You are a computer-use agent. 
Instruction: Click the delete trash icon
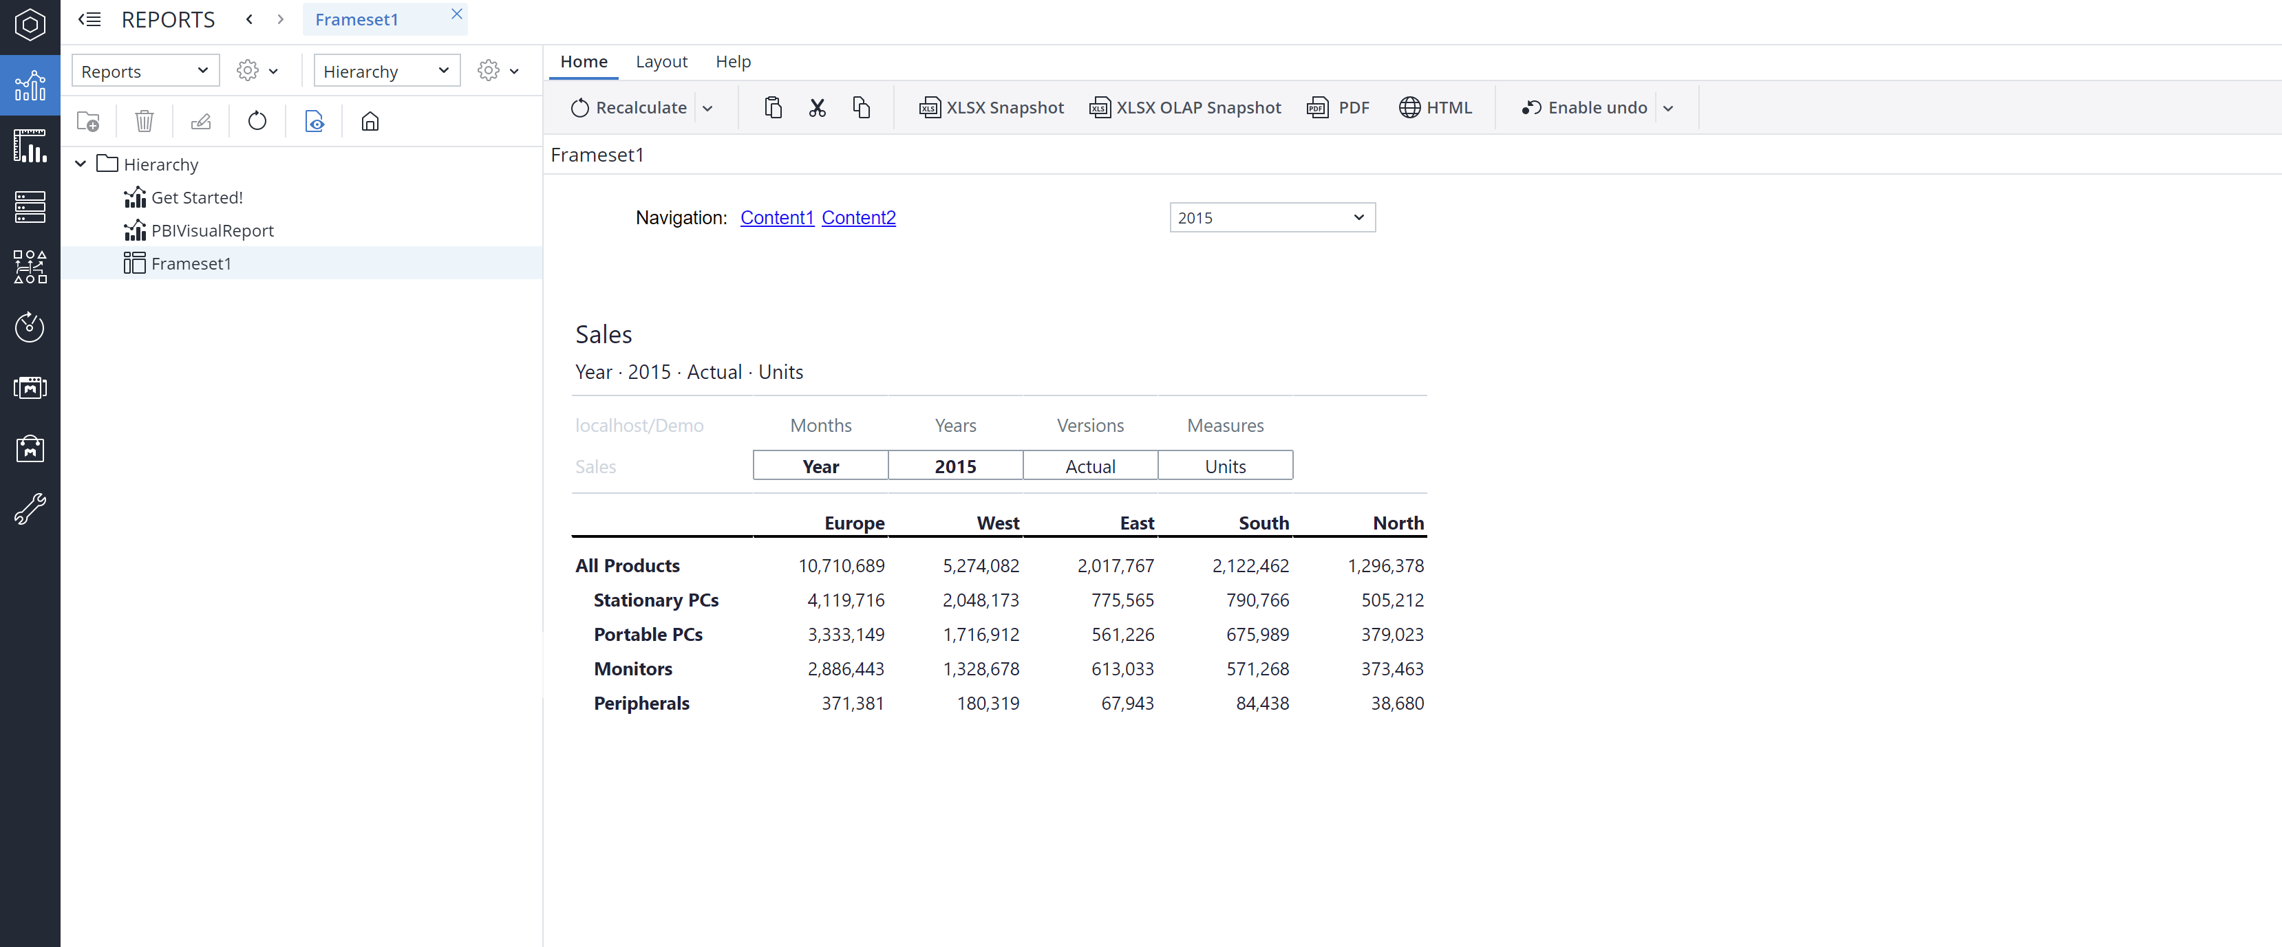pos(144,121)
